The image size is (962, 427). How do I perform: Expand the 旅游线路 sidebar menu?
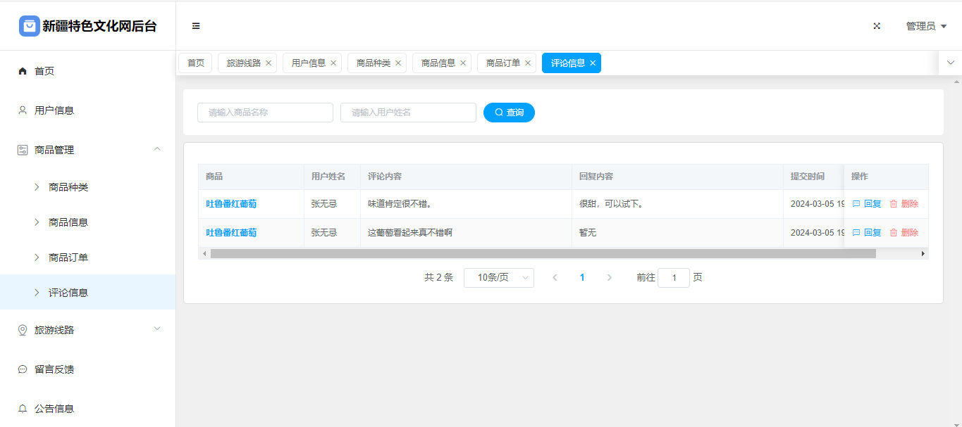157,329
